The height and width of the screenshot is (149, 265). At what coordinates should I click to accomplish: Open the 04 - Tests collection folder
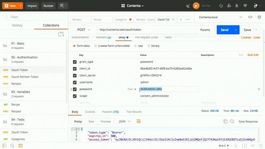(x=33, y=122)
